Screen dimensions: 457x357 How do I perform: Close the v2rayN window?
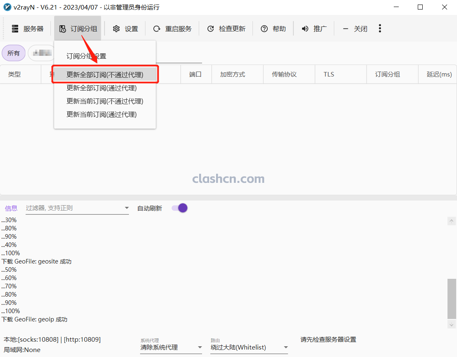[x=444, y=7]
